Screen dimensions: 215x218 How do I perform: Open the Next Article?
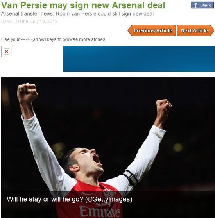(x=195, y=30)
